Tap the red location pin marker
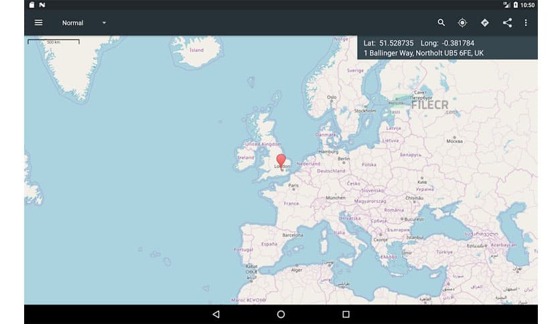This screenshot has height=324, width=560. coord(281,161)
